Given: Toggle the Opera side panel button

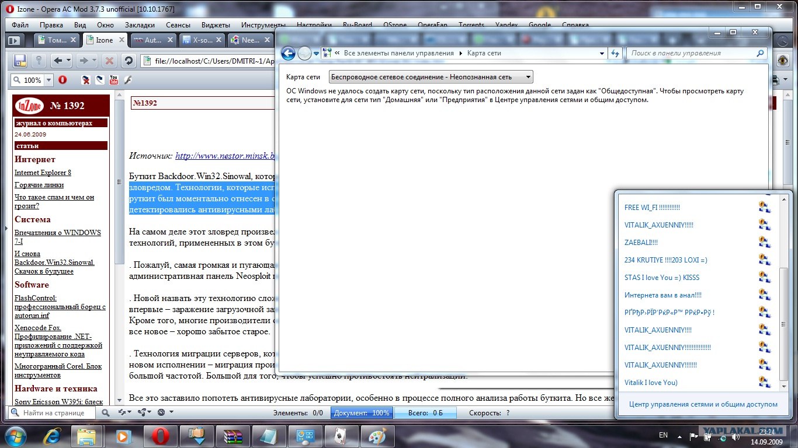Looking at the screenshot, I should pos(13,40).
